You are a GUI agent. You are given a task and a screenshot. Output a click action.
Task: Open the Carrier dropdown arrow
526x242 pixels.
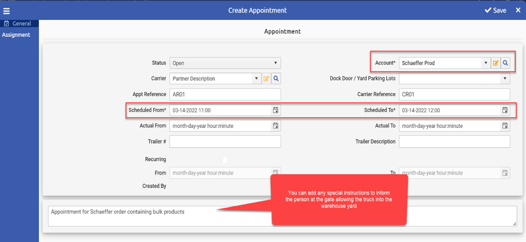pos(256,78)
